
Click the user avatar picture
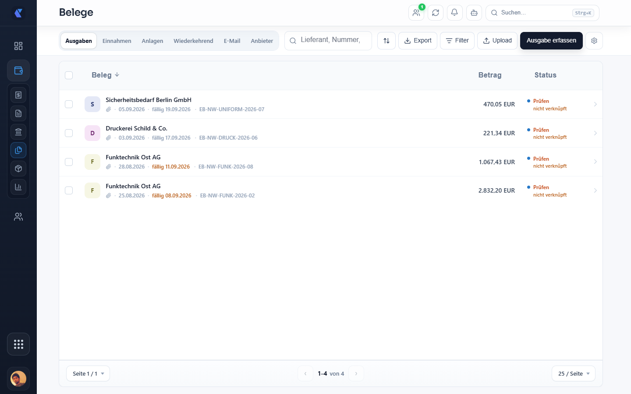18,379
